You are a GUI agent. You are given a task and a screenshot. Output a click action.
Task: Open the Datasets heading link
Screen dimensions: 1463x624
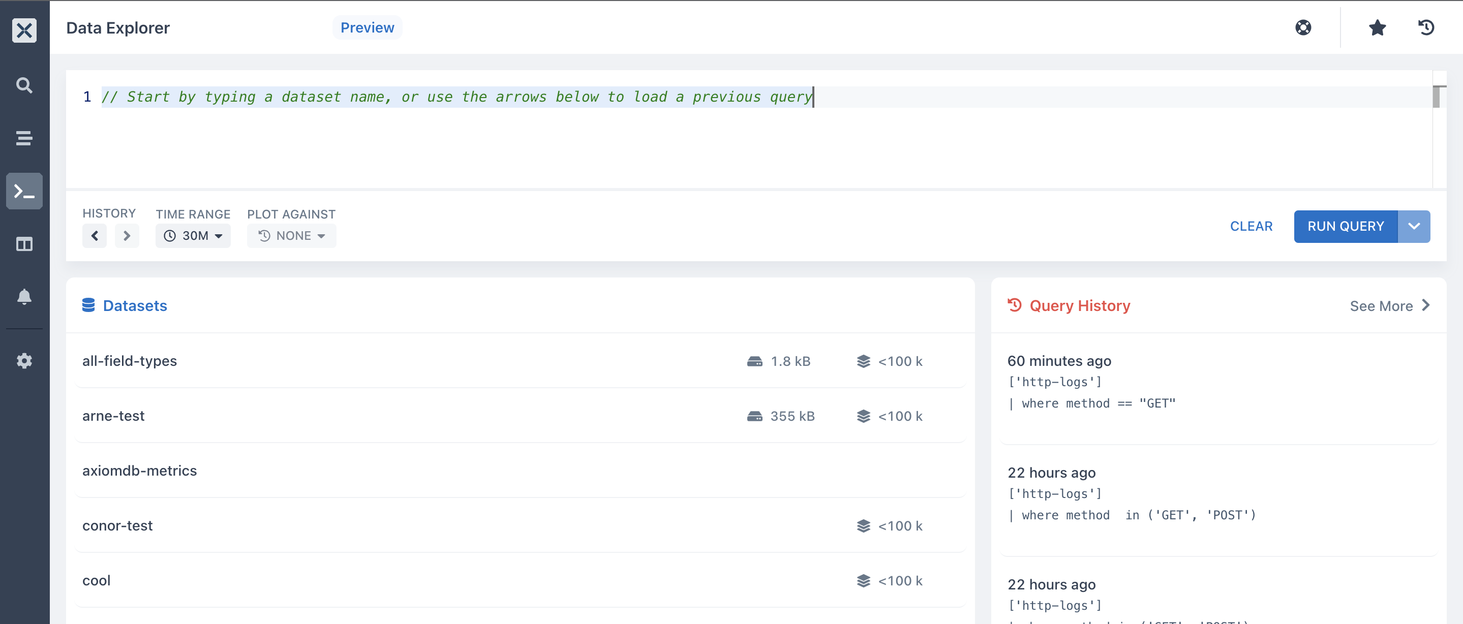(x=135, y=306)
